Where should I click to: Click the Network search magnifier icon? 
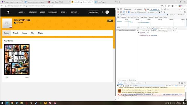click(x=126, y=12)
